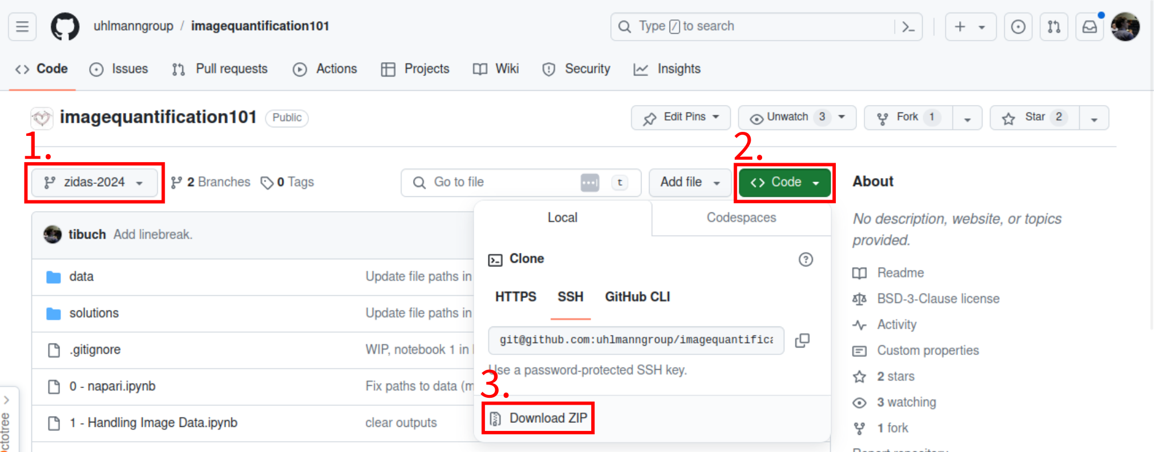The width and height of the screenshot is (1154, 452).
Task: Click the Fork button
Action: pos(908,118)
